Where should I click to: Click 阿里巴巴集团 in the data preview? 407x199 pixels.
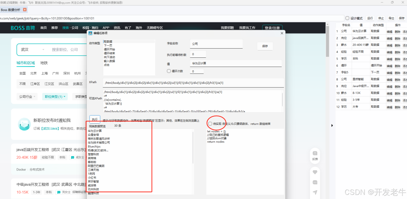point(96,166)
